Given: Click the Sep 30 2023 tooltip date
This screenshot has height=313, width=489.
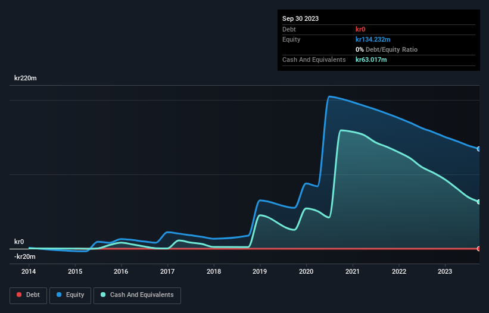Looking at the screenshot, I should pos(301,18).
